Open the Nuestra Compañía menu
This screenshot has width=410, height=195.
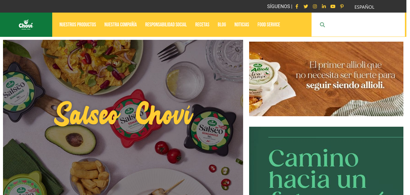coord(121,25)
